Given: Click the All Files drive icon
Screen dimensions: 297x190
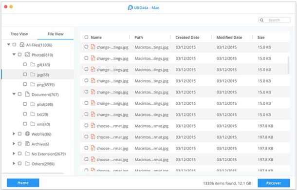Looking at the screenshot, I should click(x=22, y=45).
